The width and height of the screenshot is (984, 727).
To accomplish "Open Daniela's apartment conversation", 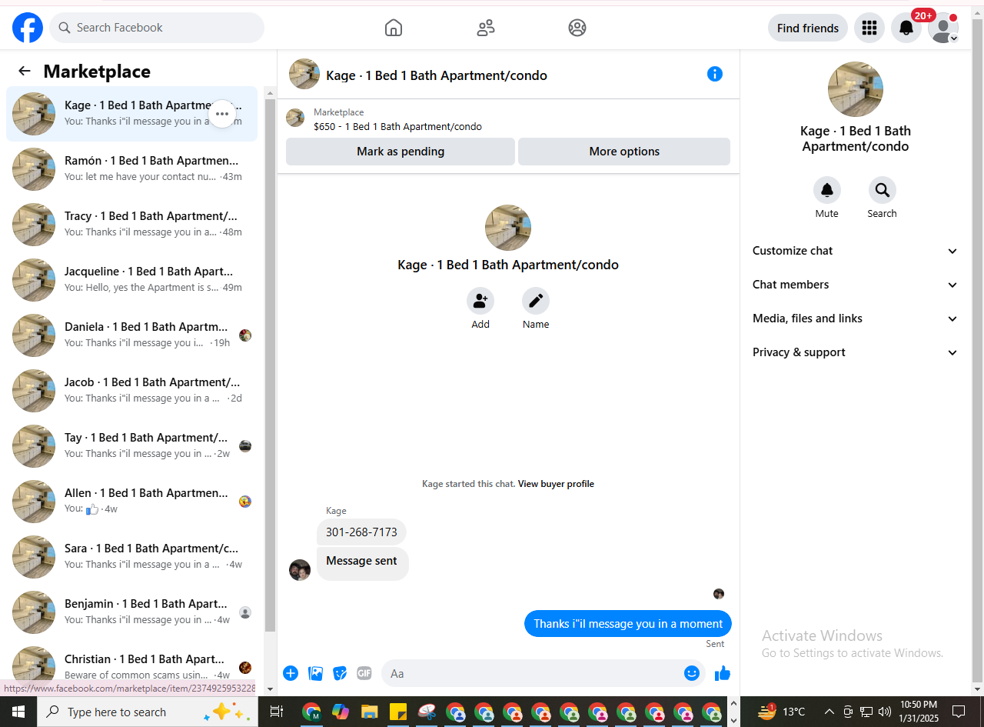I will point(131,335).
